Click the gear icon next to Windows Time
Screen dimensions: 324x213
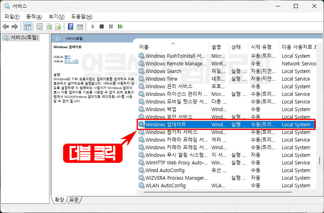[141, 79]
